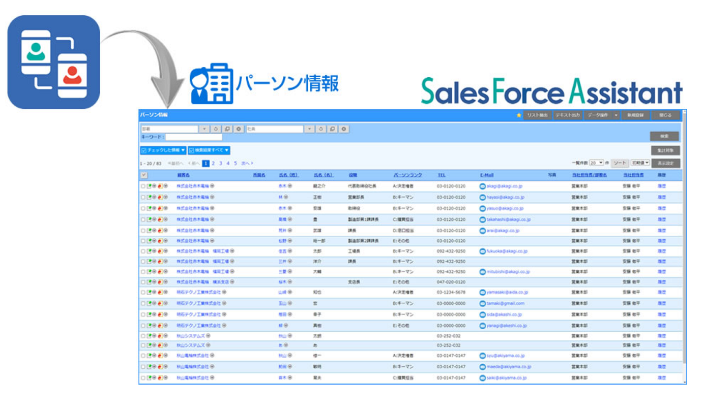Viewport: 704px width, 411px height.
Task: Check the akagi@akagi.co.jp row checkbox
Action: tap(143, 186)
